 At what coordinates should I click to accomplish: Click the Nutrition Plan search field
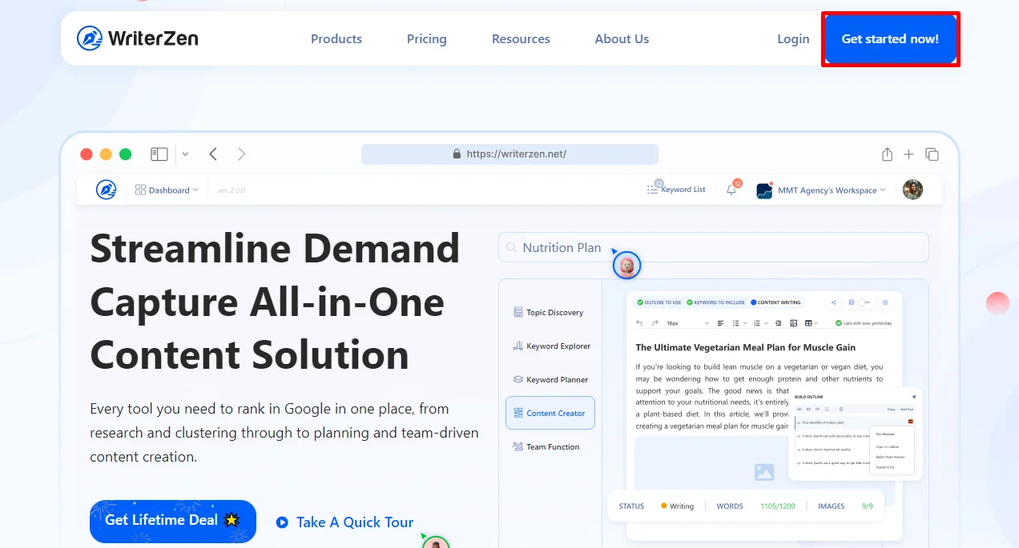pos(713,247)
